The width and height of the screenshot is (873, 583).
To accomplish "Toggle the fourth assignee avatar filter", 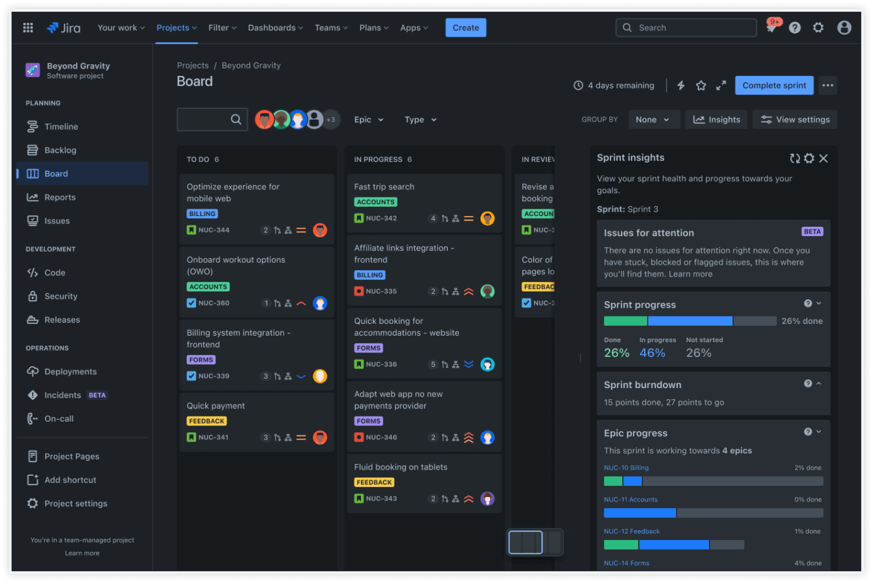I will click(315, 120).
